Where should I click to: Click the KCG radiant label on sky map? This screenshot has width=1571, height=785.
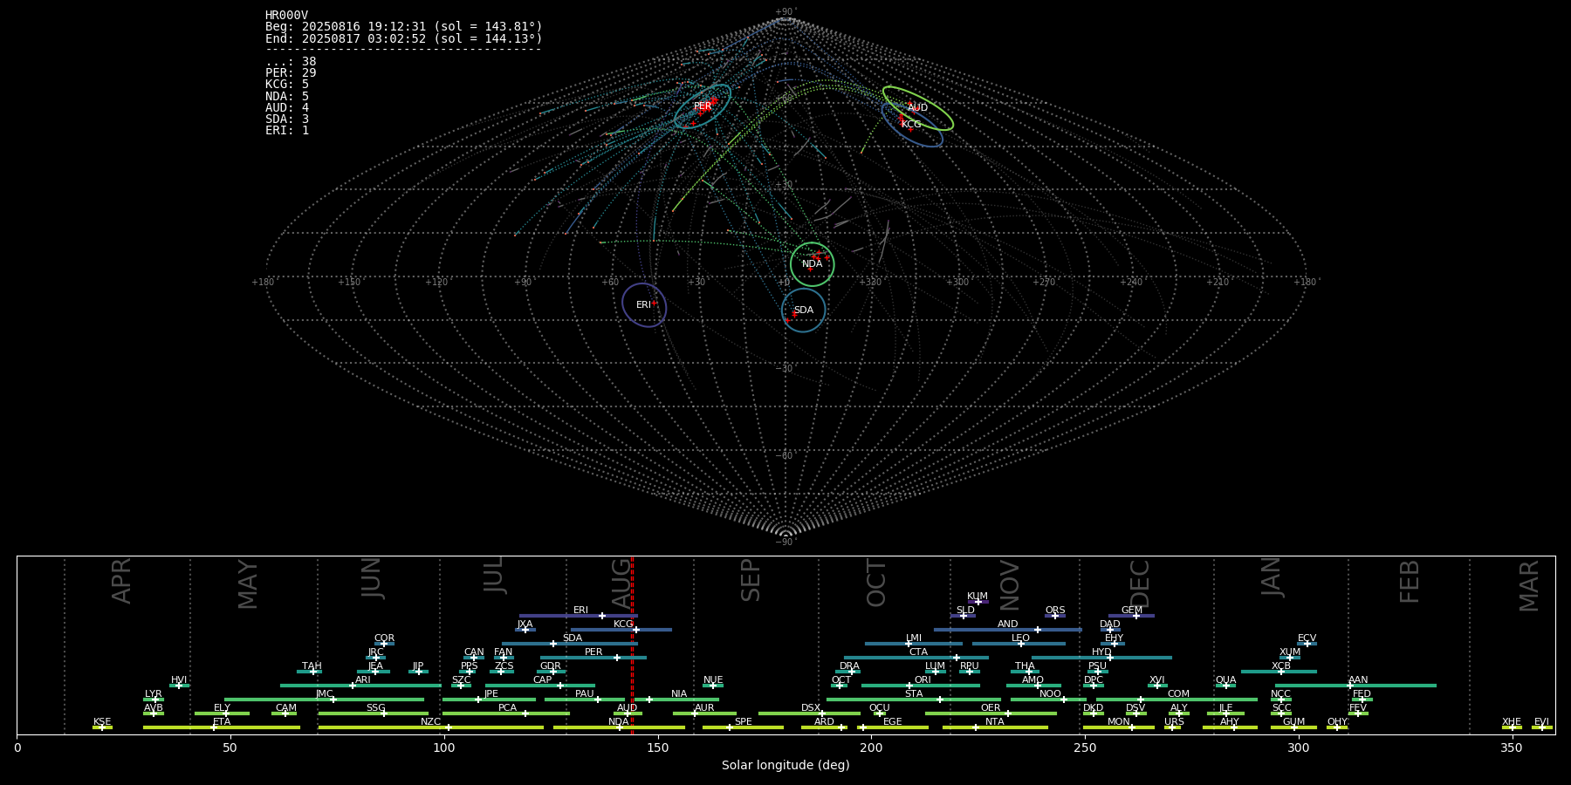click(911, 125)
